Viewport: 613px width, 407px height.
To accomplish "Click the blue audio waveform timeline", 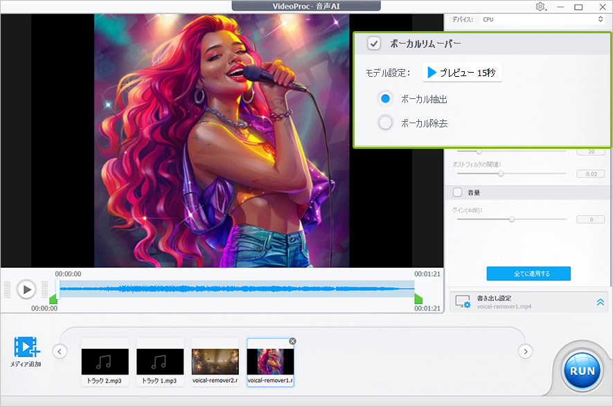I will coord(237,289).
